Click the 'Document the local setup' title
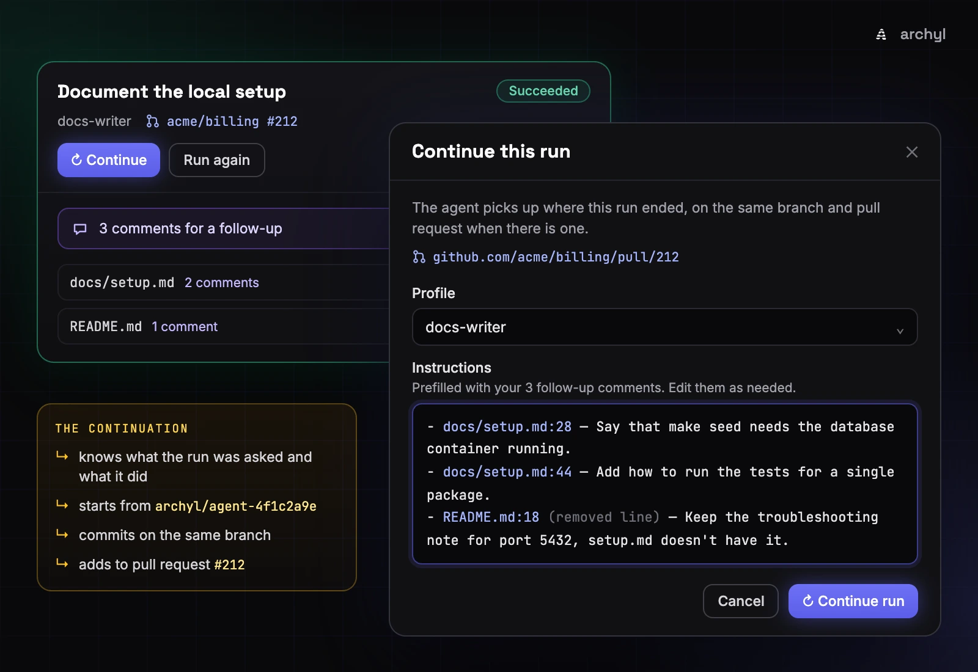Viewport: 978px width, 672px height. point(172,92)
